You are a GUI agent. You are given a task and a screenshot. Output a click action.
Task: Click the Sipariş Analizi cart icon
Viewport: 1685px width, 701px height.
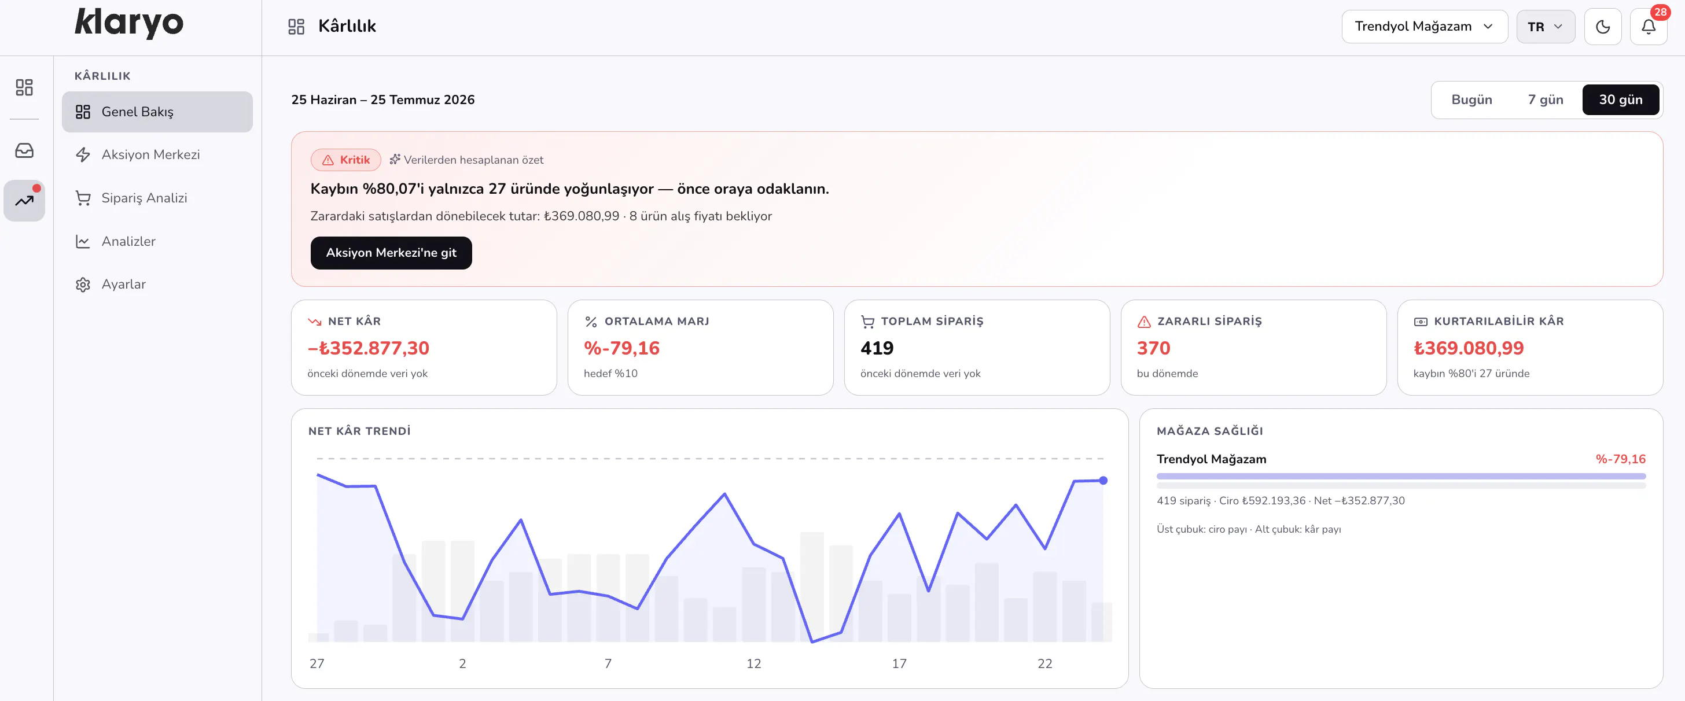[83, 198]
